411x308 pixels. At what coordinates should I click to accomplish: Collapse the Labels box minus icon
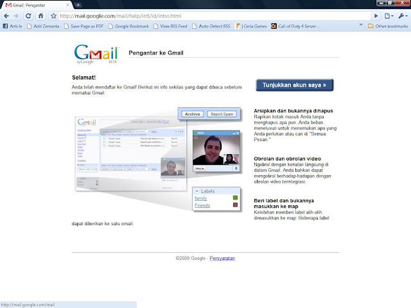tap(197, 191)
